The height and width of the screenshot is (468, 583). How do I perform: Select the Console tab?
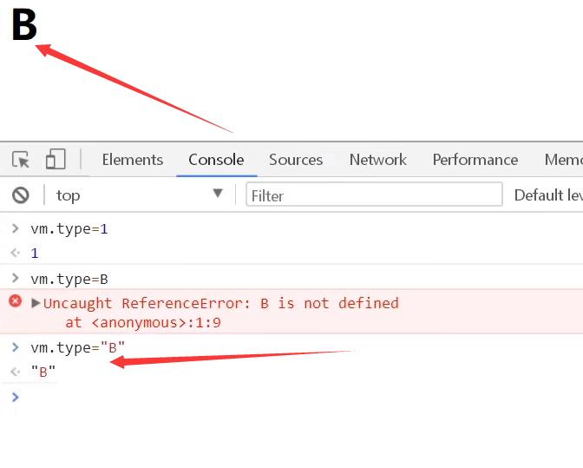pos(216,160)
